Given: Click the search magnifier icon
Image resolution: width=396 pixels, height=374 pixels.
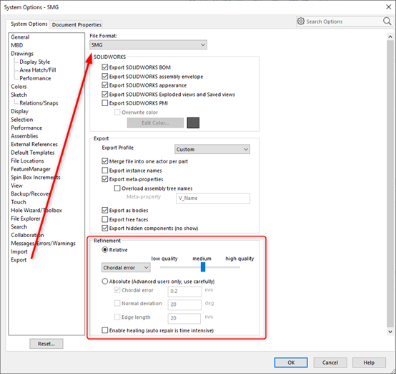Looking at the screenshot, I should [387, 21].
